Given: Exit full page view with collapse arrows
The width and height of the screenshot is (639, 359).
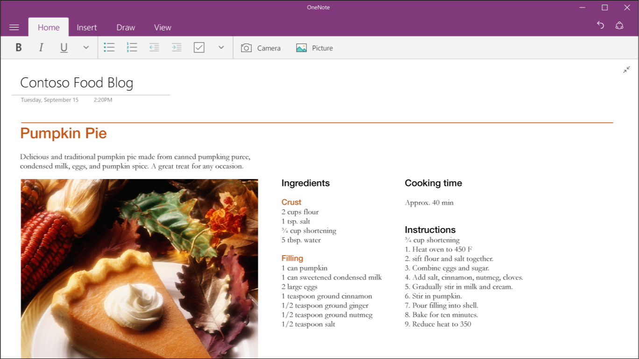Looking at the screenshot, I should 627,70.
